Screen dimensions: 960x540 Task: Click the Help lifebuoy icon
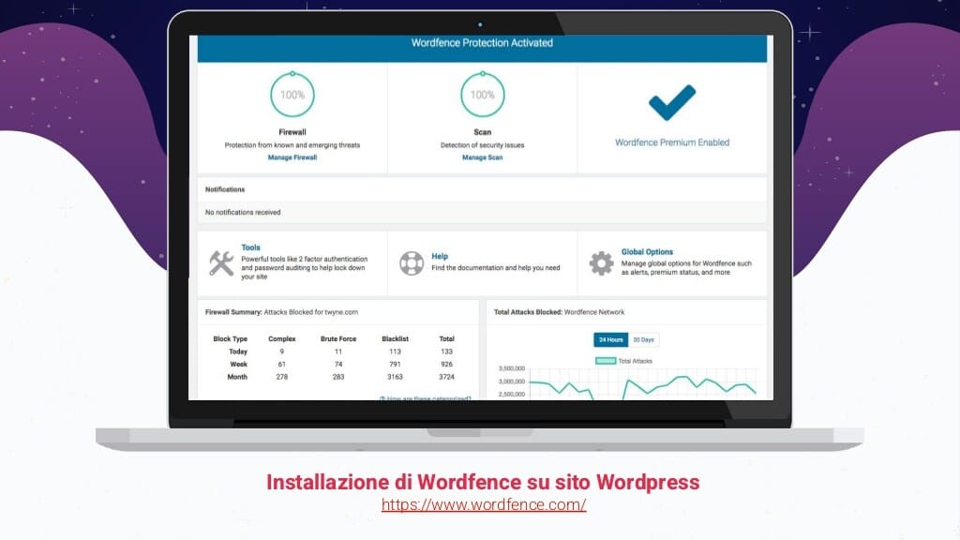coord(412,263)
